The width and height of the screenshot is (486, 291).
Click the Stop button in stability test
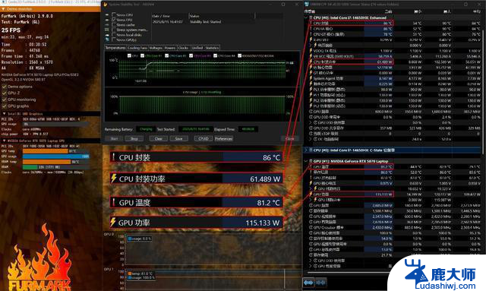click(x=134, y=139)
